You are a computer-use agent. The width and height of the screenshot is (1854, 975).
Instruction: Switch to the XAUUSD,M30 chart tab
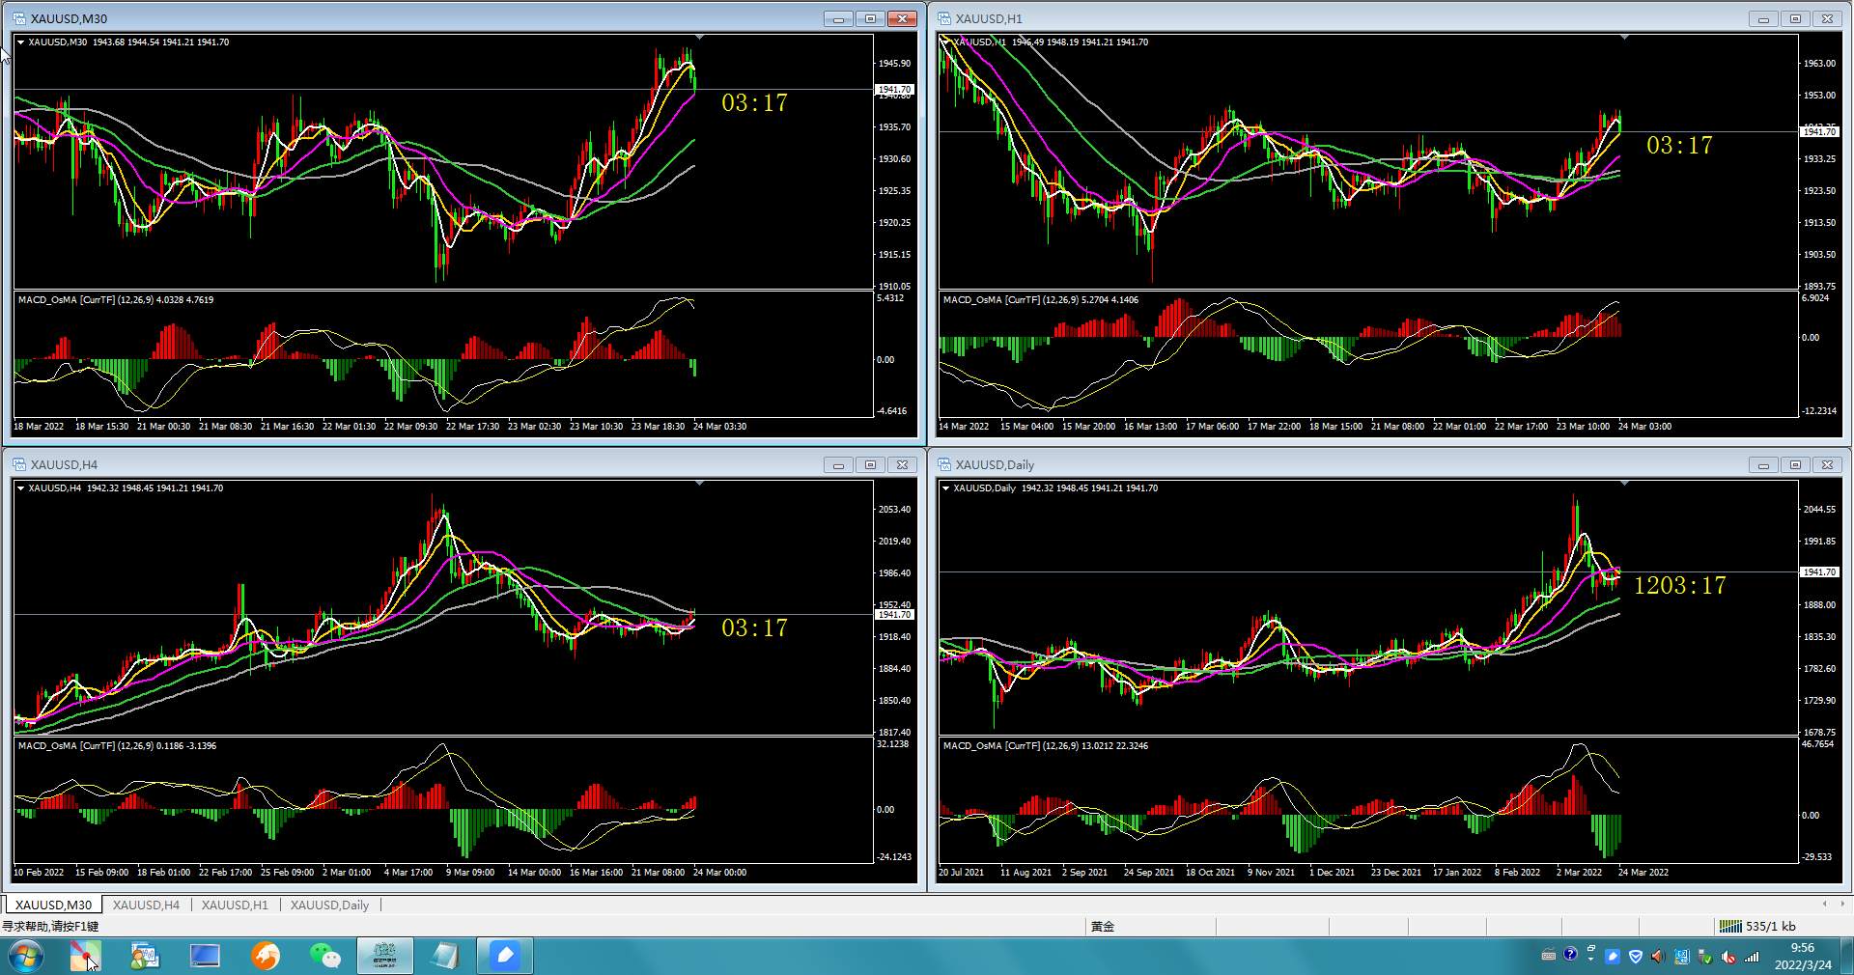(x=53, y=905)
